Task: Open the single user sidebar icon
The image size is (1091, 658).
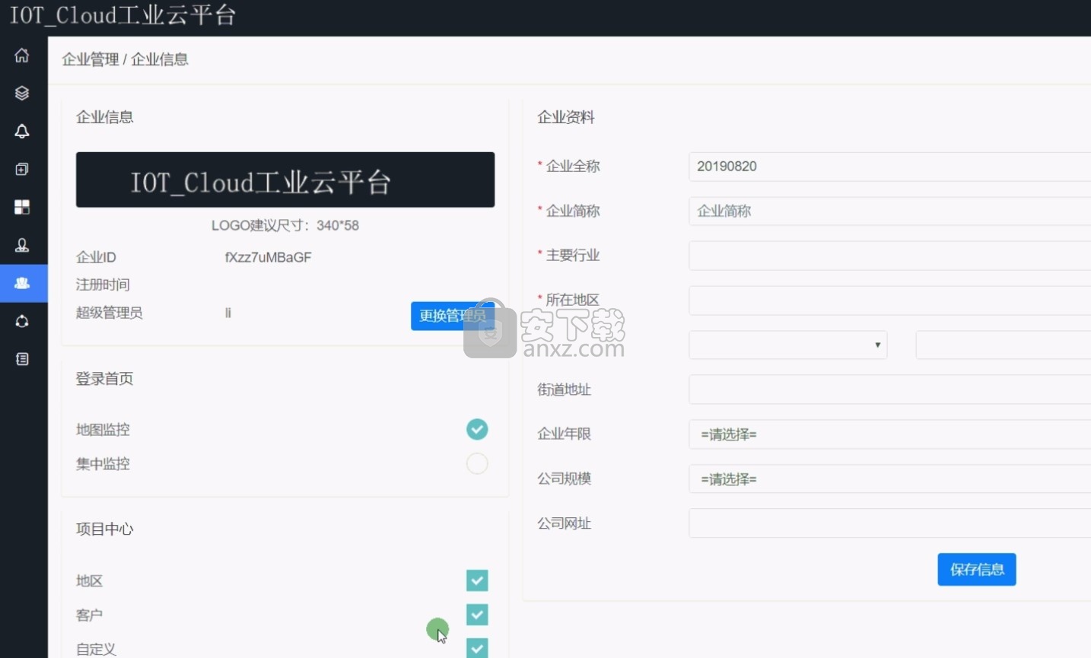Action: (x=22, y=245)
